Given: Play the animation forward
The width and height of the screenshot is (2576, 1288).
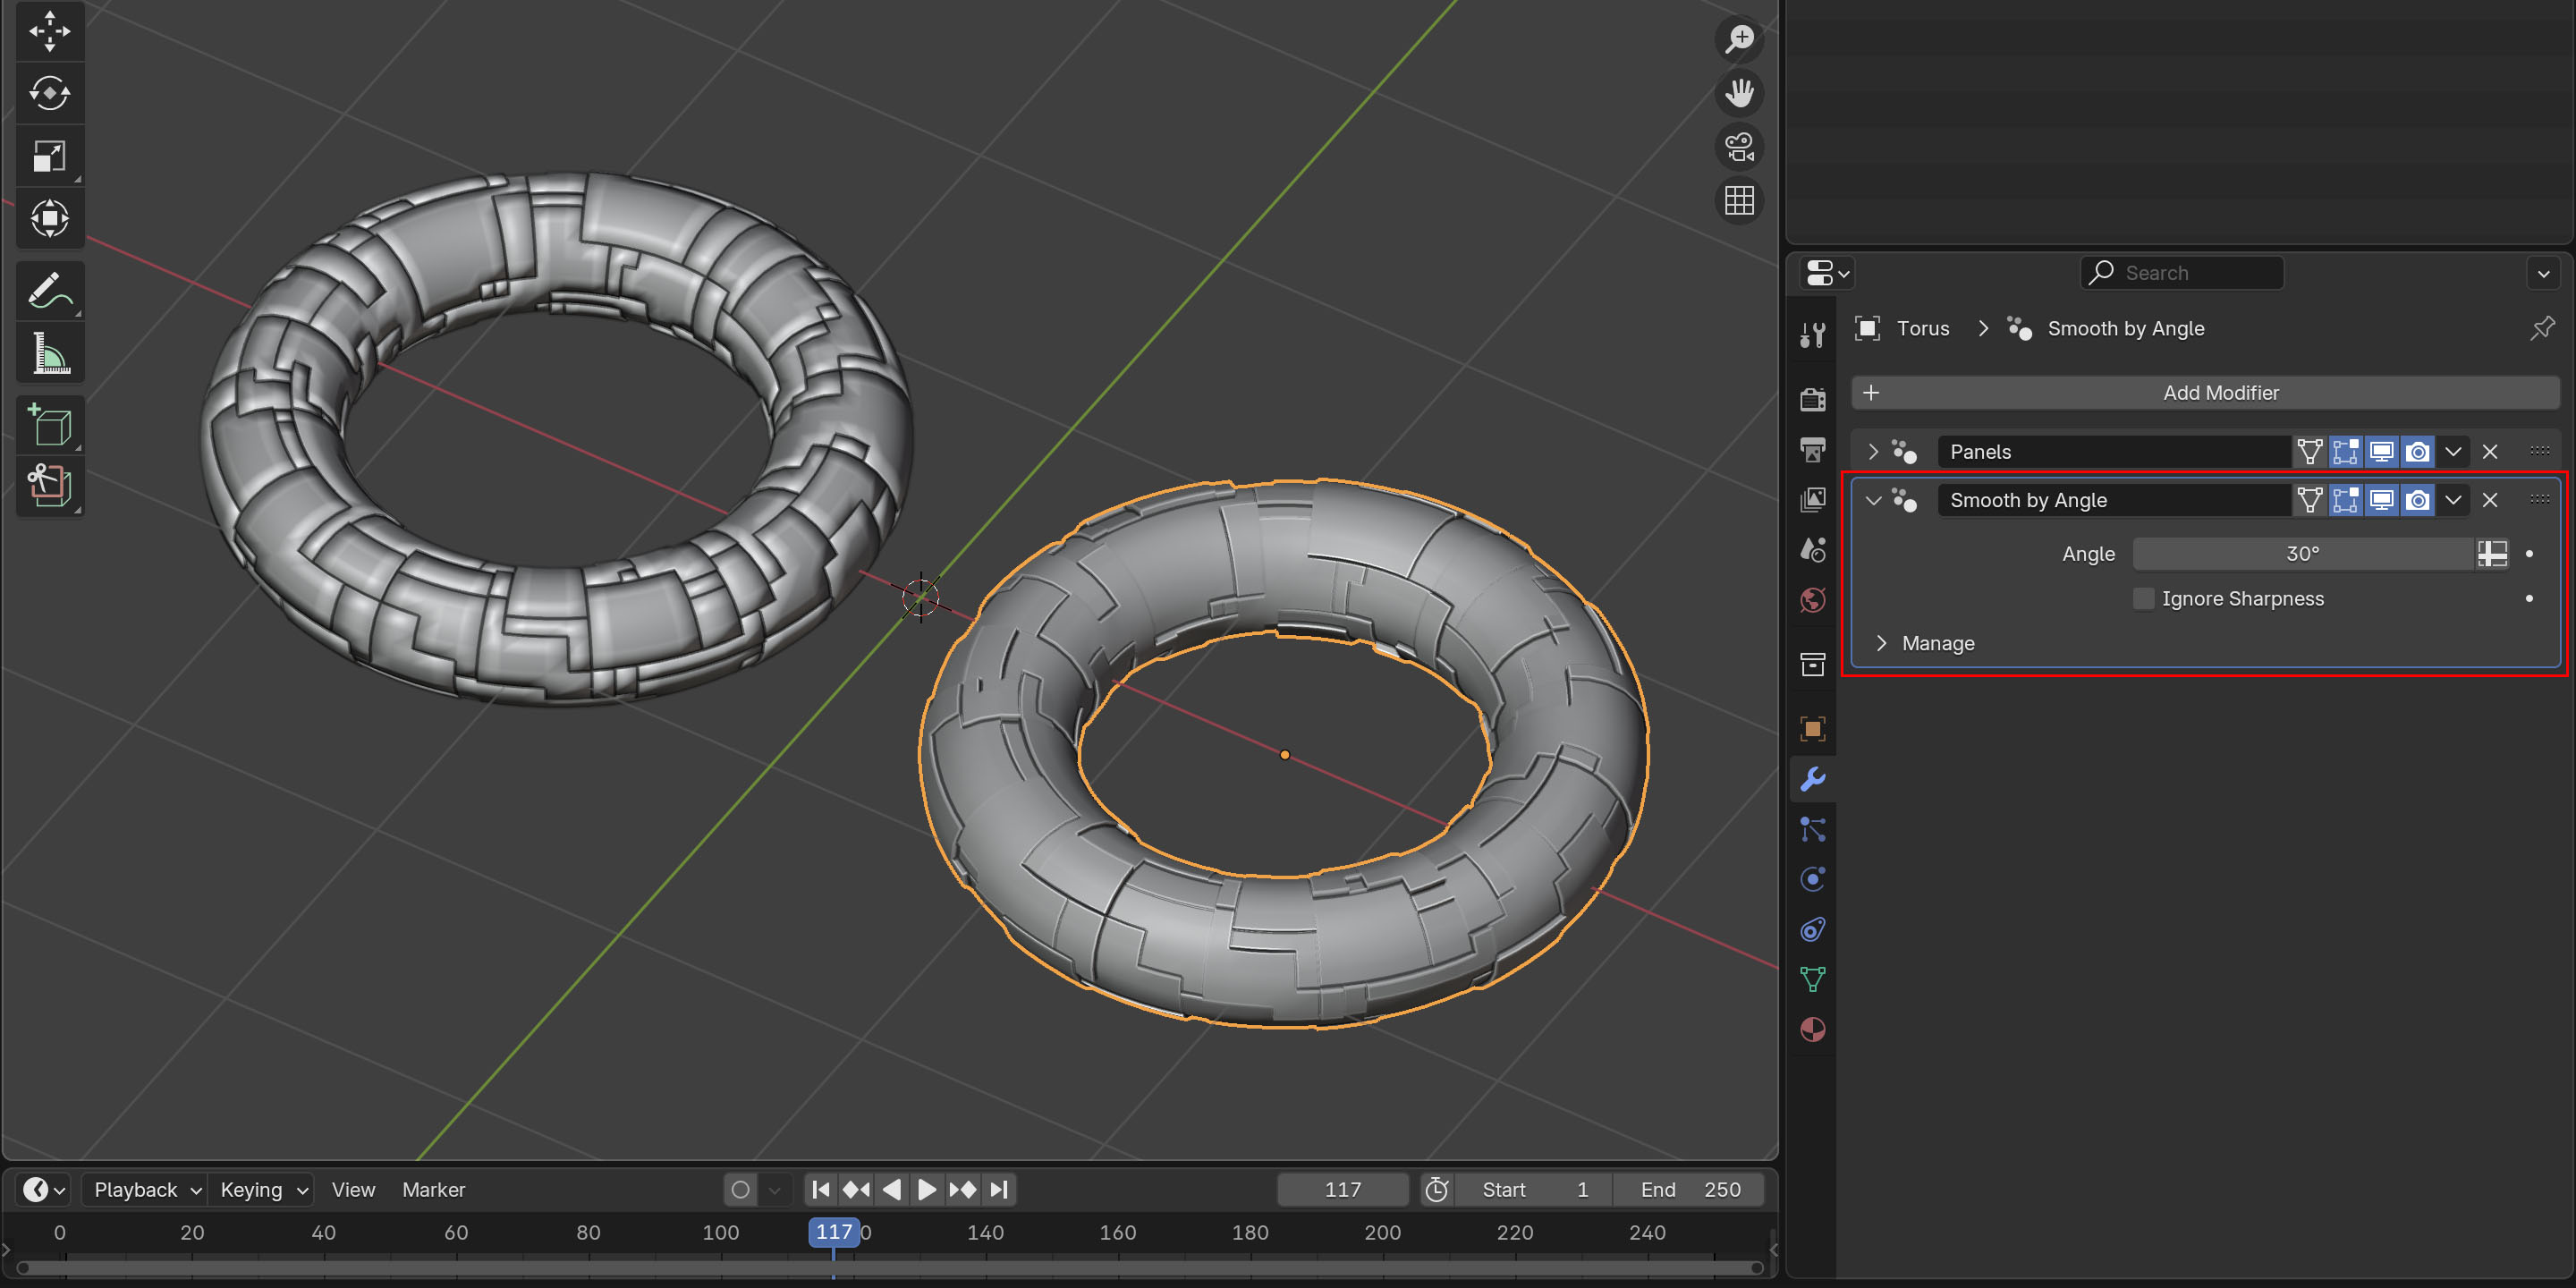Looking at the screenshot, I should [x=926, y=1189].
